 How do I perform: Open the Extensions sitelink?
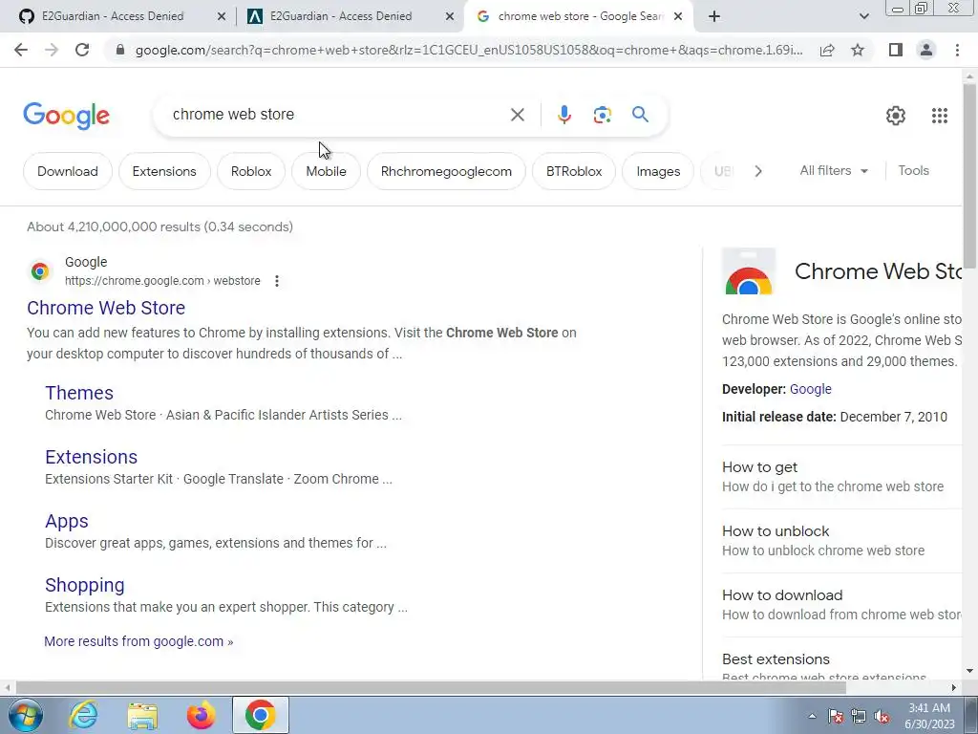pos(91,457)
